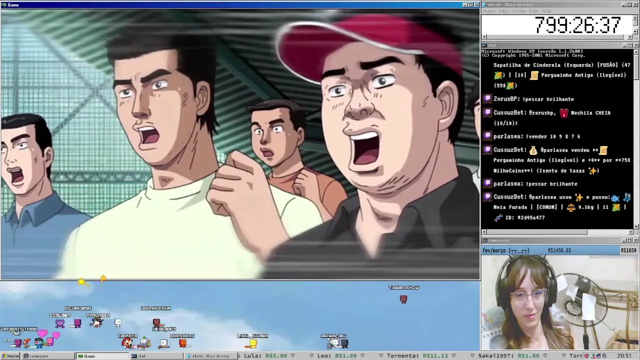Click the first parlasea chat badge icon
Image resolution: width=640 pixels, height=360 pixels.
(487, 136)
